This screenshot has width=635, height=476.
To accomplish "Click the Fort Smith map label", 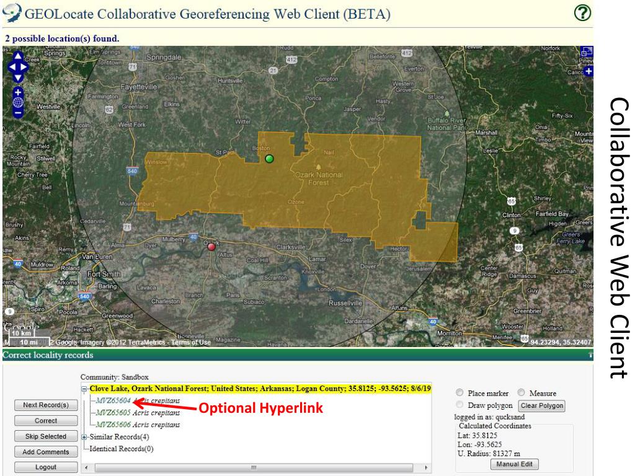I will click(x=104, y=274).
